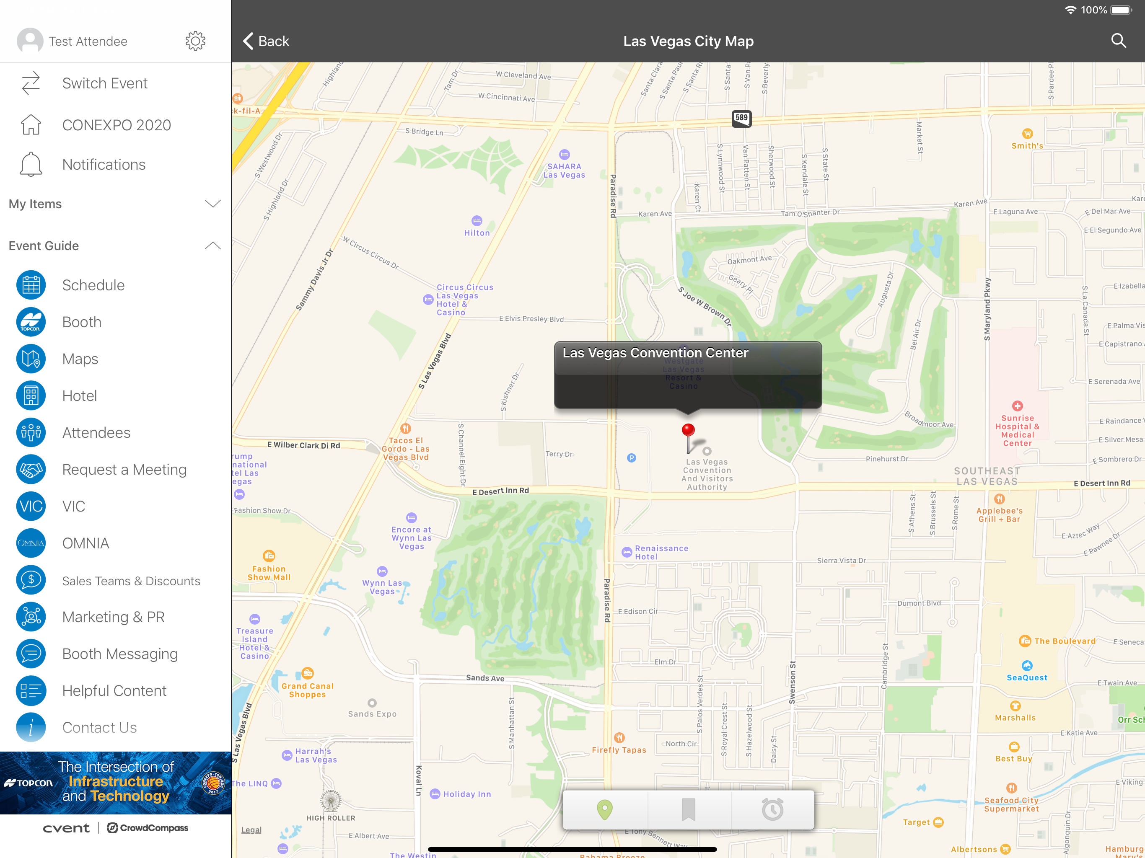Tap Encore at Wynn Las Vegas marker
Viewport: 1145px width, 858px height.
412,517
